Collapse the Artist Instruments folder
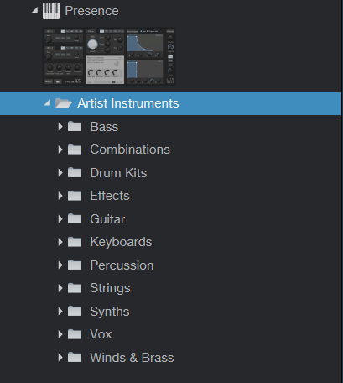343x383 pixels. (48, 103)
